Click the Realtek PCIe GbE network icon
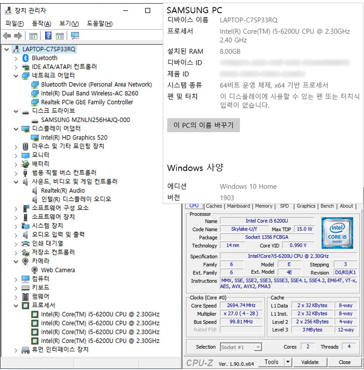 pyautogui.click(x=35, y=103)
